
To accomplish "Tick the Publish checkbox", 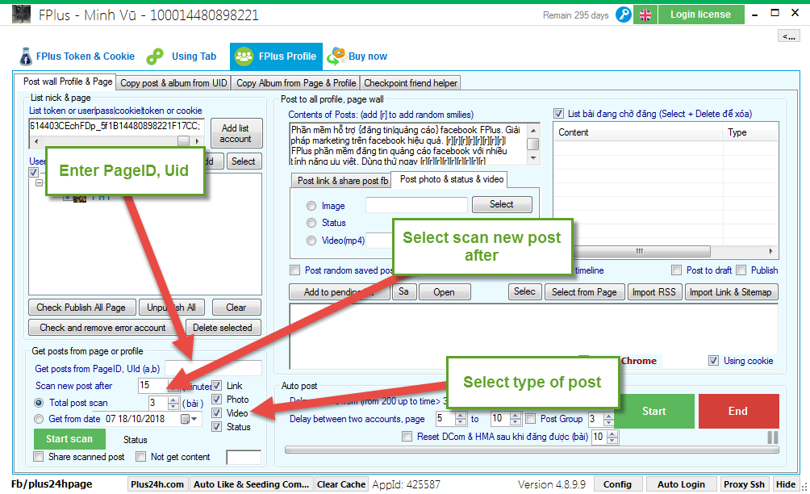I will tap(741, 270).
